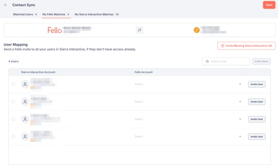The width and height of the screenshot is (278, 167).
Task: Check the fourth user row checkbox
Action: pos(13,137)
